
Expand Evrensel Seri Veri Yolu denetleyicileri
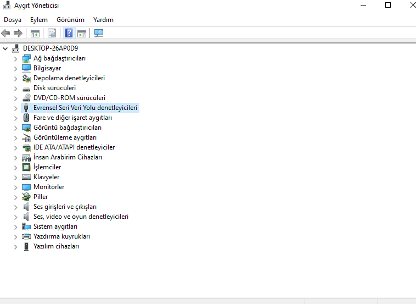[16, 108]
